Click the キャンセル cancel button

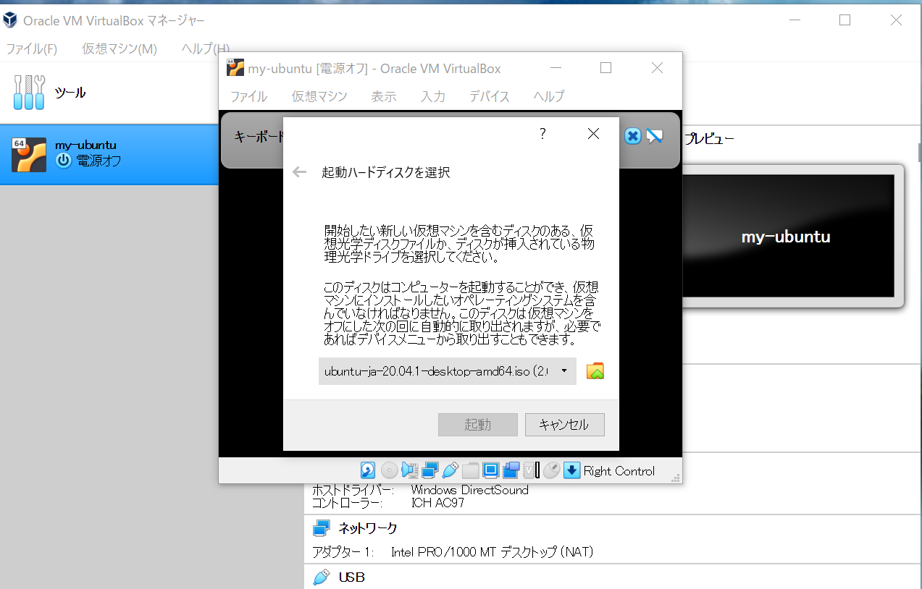(x=565, y=425)
